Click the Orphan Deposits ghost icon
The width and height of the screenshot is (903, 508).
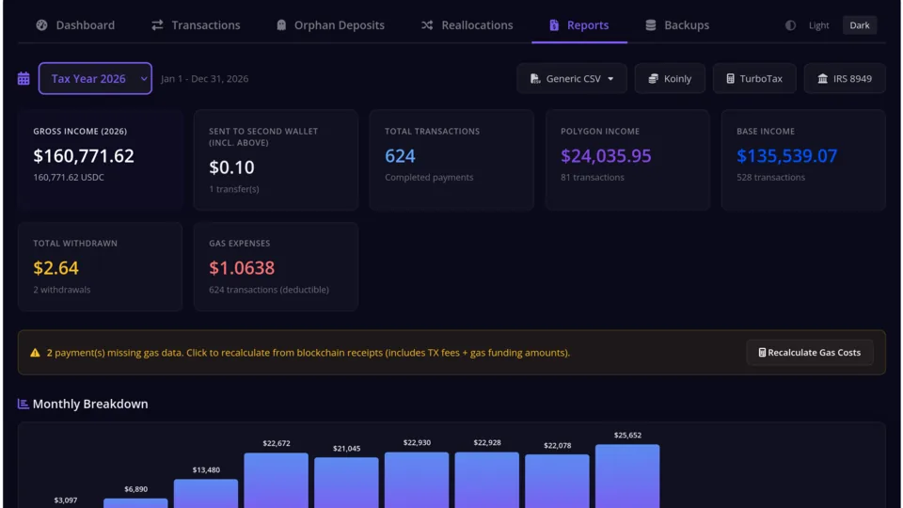coord(281,25)
